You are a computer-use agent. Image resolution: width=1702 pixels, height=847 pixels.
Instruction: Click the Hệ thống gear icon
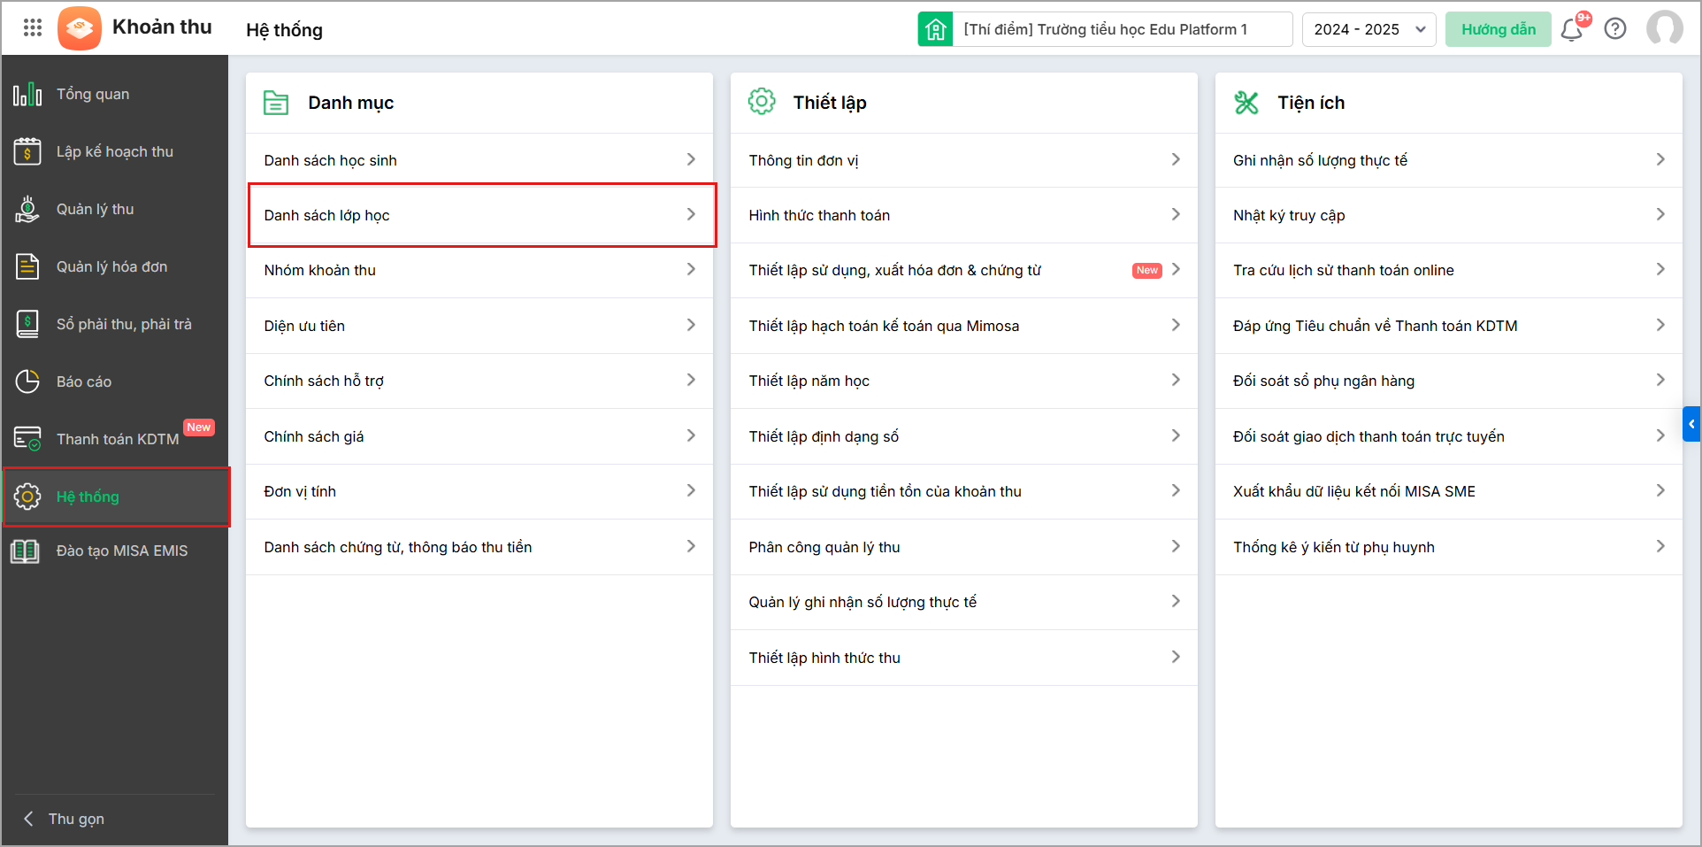(27, 497)
